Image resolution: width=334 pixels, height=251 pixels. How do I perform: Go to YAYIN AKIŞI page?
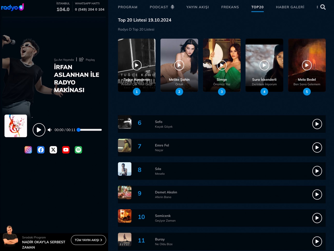tap(198, 7)
